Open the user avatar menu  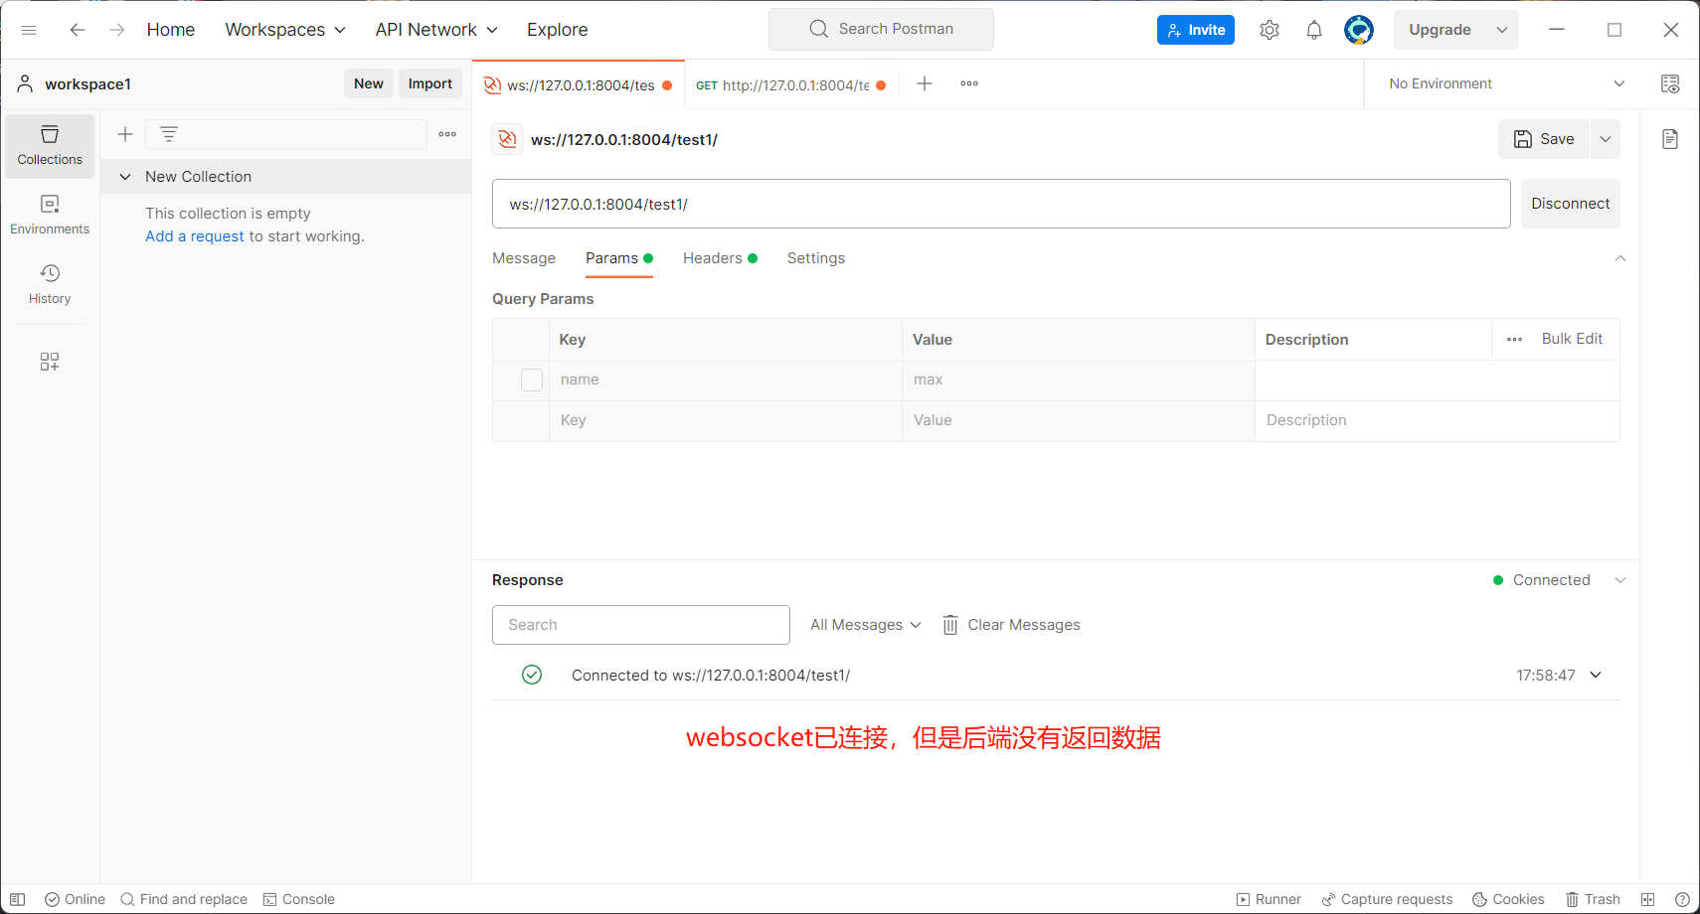point(1359,30)
